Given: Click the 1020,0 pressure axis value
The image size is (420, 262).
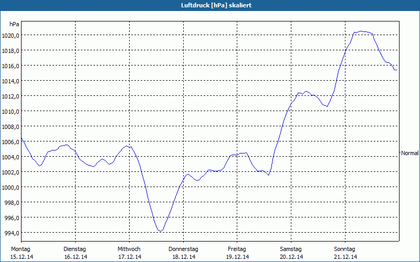Looking at the screenshot, I should click(x=10, y=36).
